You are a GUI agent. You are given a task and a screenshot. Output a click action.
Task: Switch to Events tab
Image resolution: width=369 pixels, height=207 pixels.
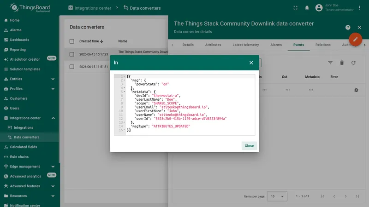[298, 45]
